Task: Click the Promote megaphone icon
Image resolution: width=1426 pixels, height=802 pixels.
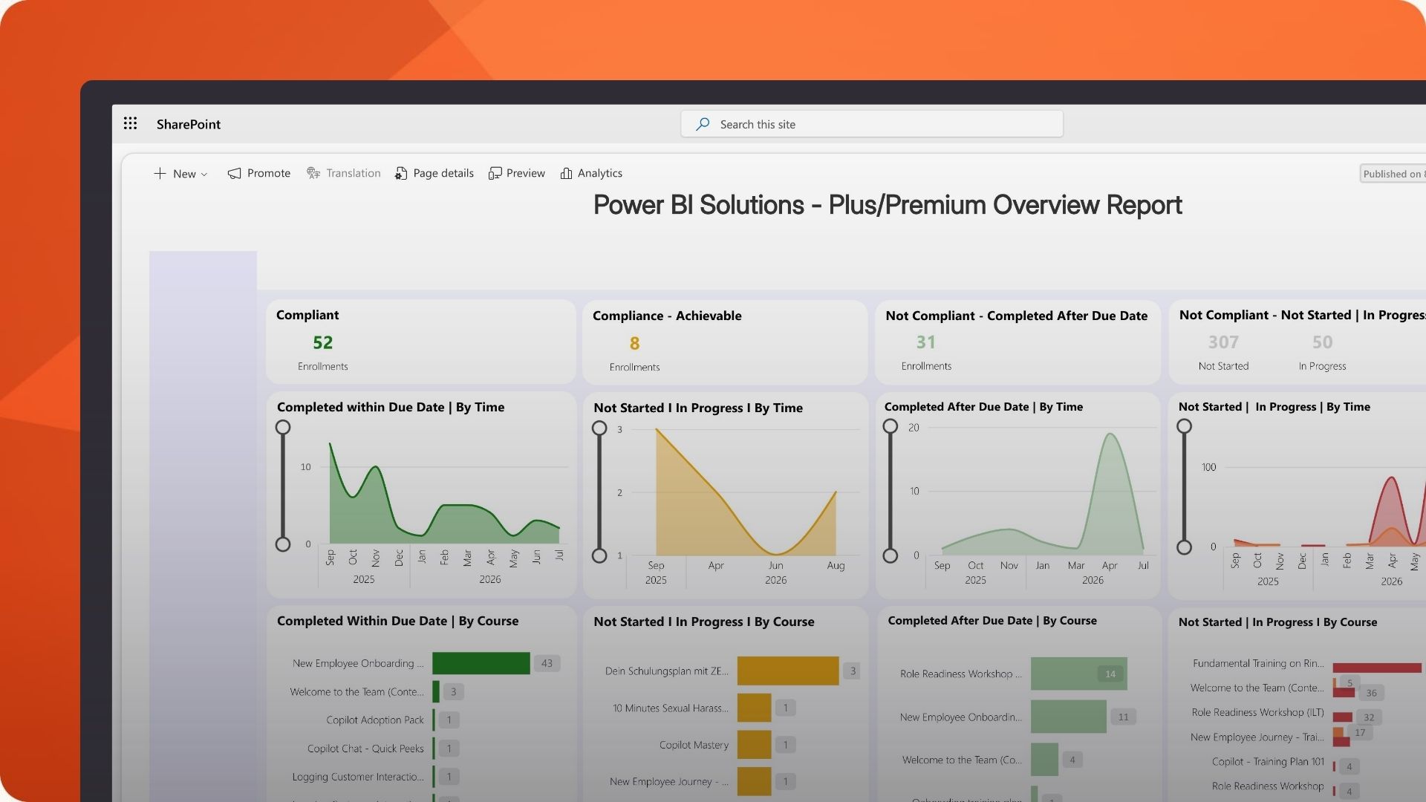Action: (234, 173)
